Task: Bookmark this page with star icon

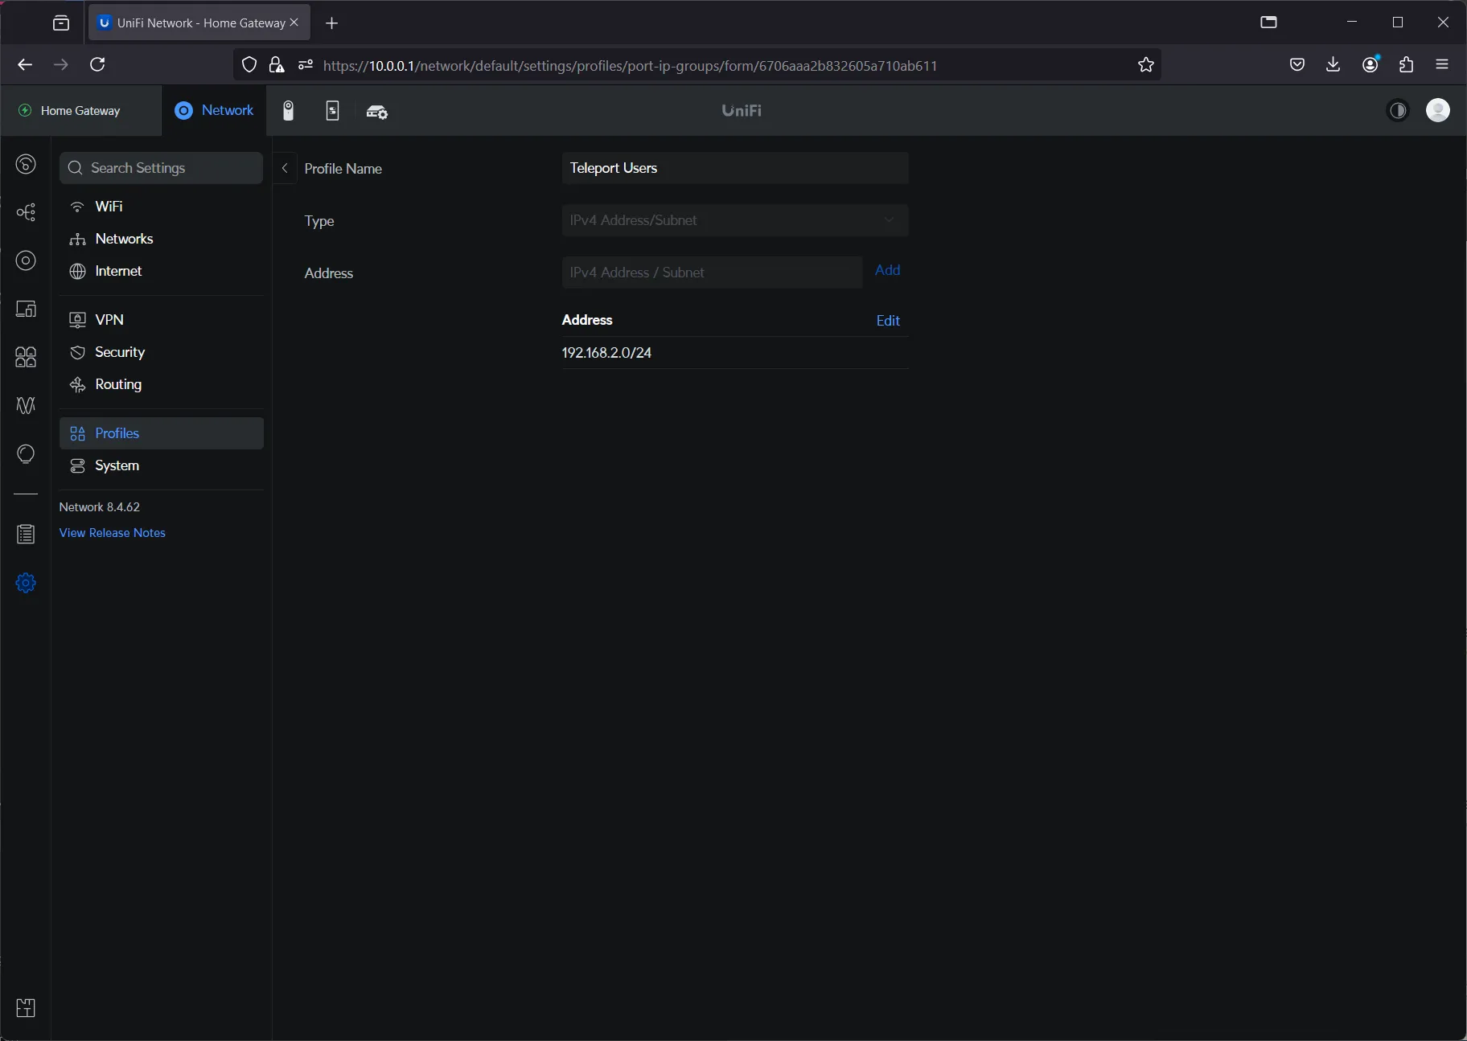Action: click(1146, 65)
